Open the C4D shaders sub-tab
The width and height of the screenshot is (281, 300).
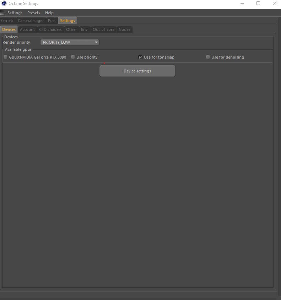(x=50, y=29)
